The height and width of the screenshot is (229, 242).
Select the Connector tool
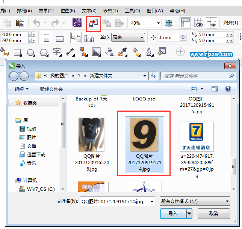(x=84, y=52)
